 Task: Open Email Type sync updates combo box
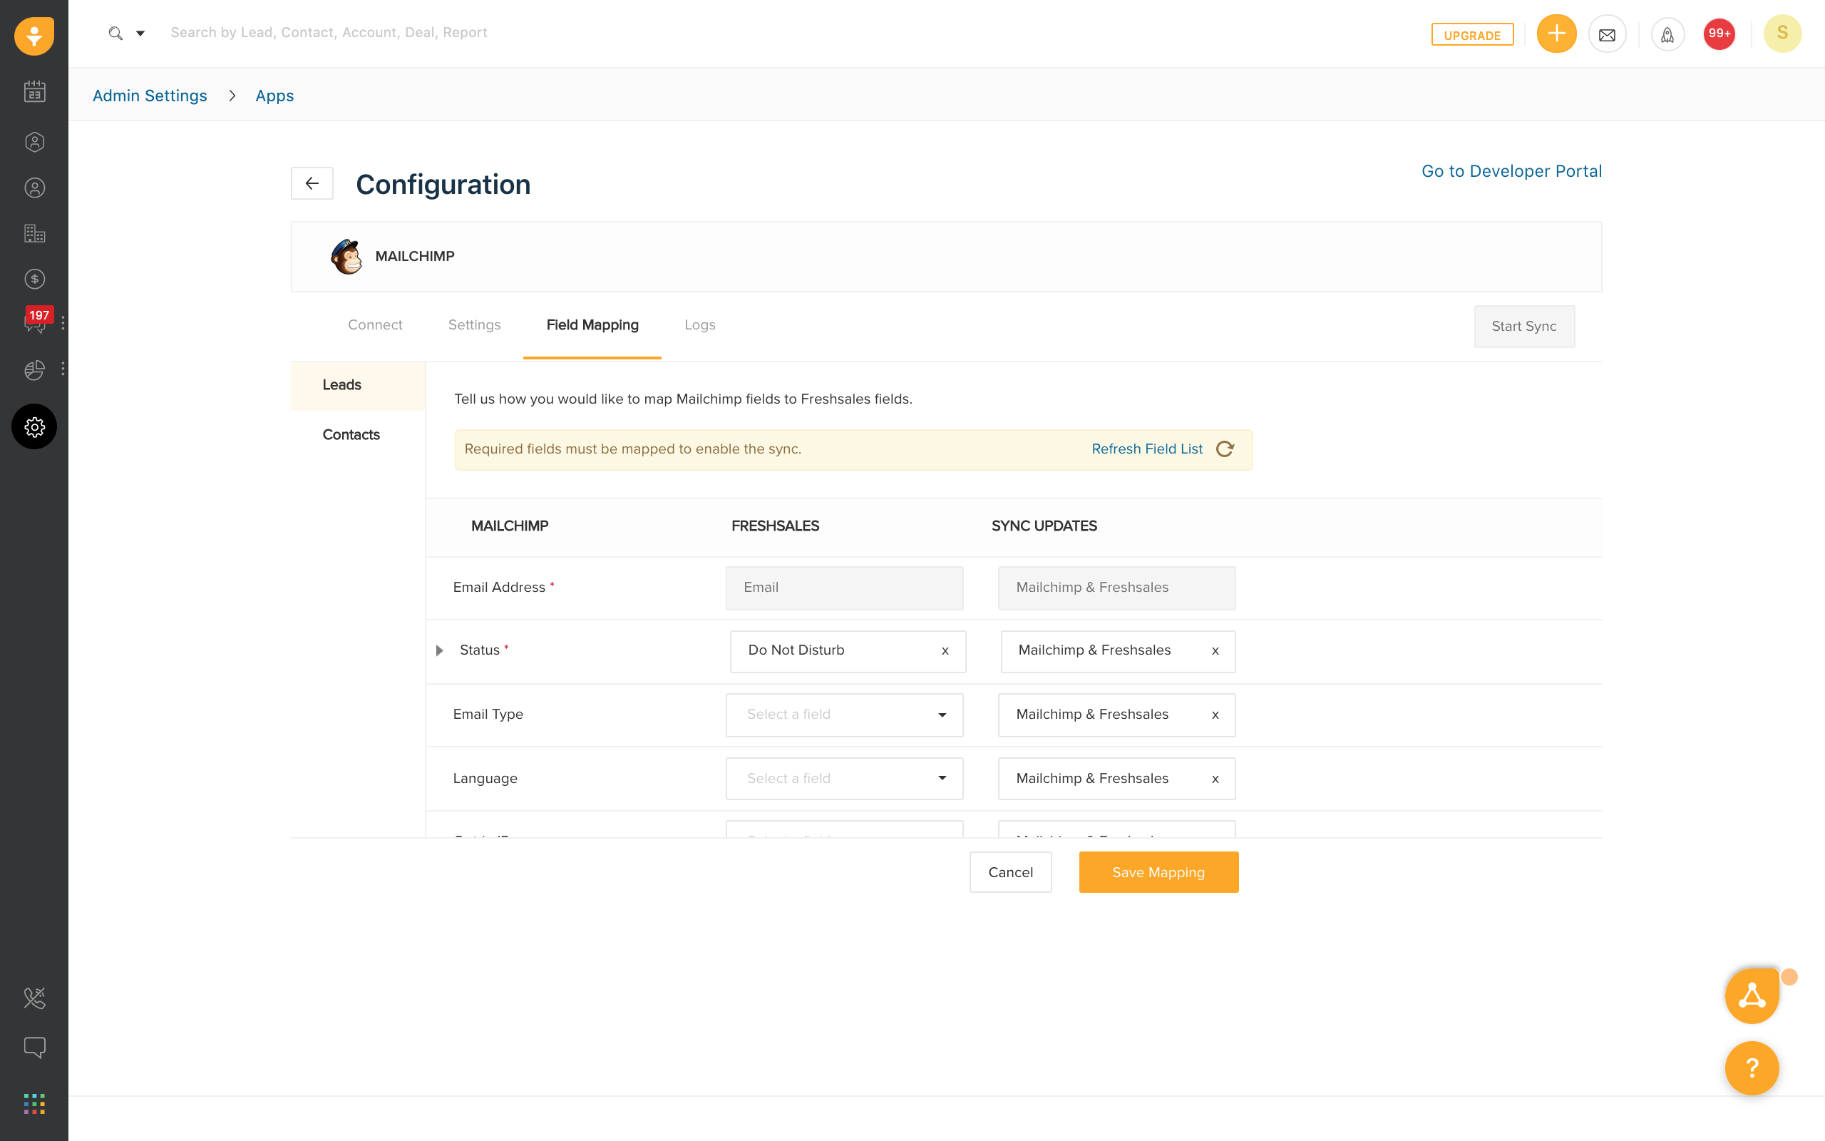[x=1116, y=715]
